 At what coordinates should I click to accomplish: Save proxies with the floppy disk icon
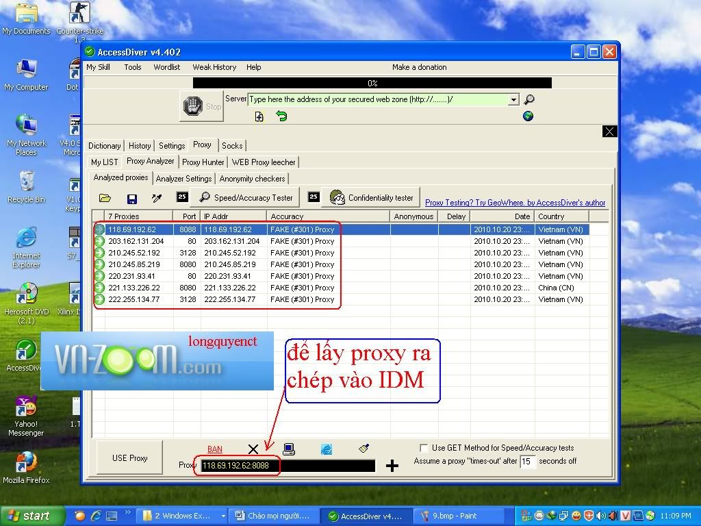(x=132, y=199)
